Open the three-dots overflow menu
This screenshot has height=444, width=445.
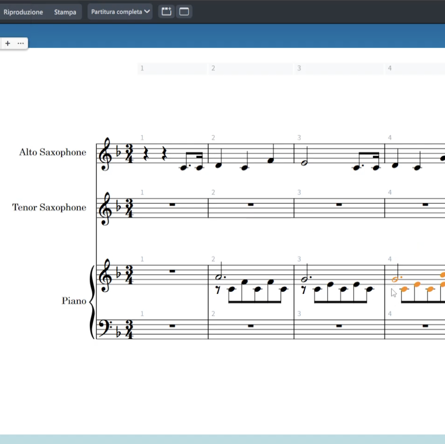pos(20,43)
